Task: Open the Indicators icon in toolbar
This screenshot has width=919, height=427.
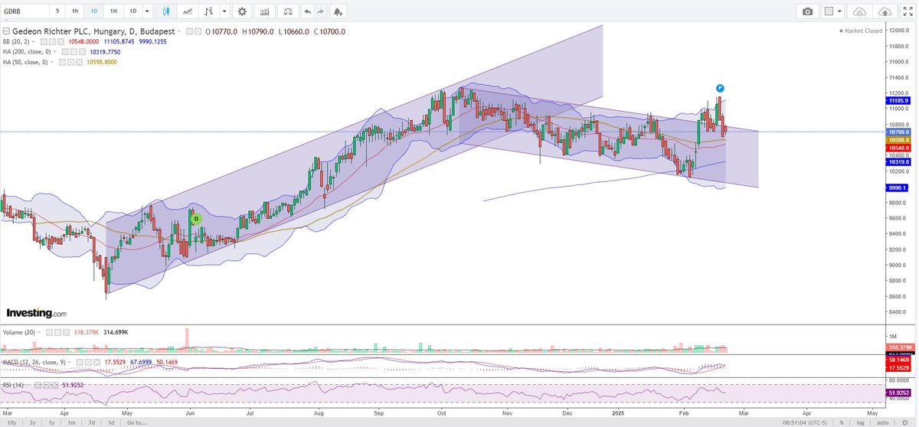Action: click(x=264, y=11)
